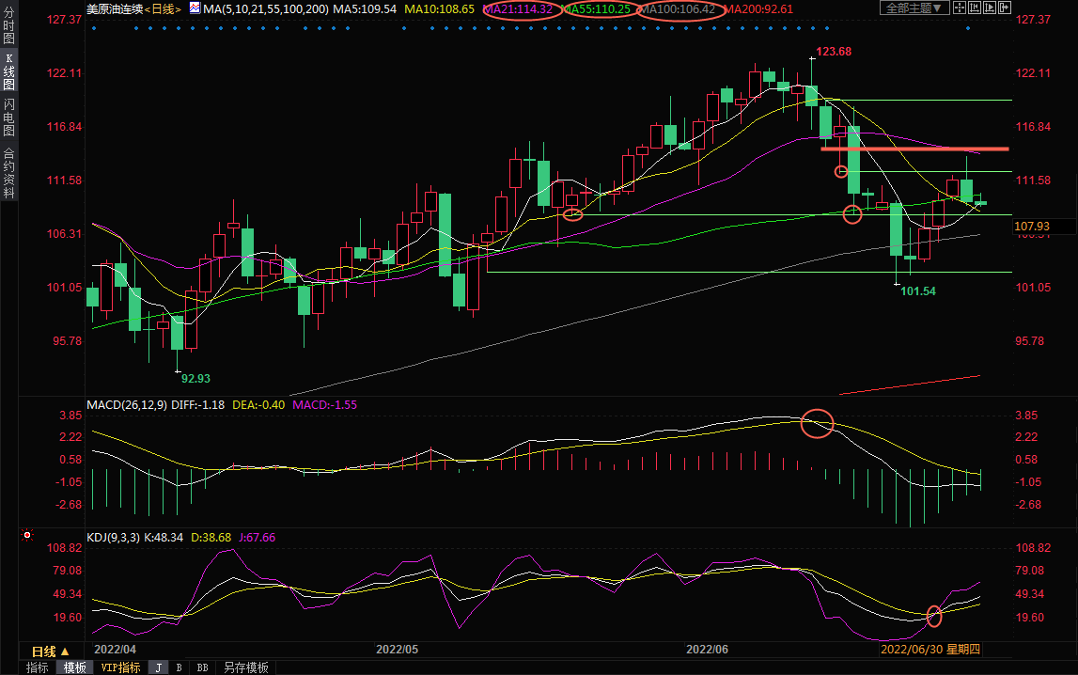1078x675 pixels.
Task: Click the first icon right of 全部主题 dropdown
Action: [x=958, y=8]
